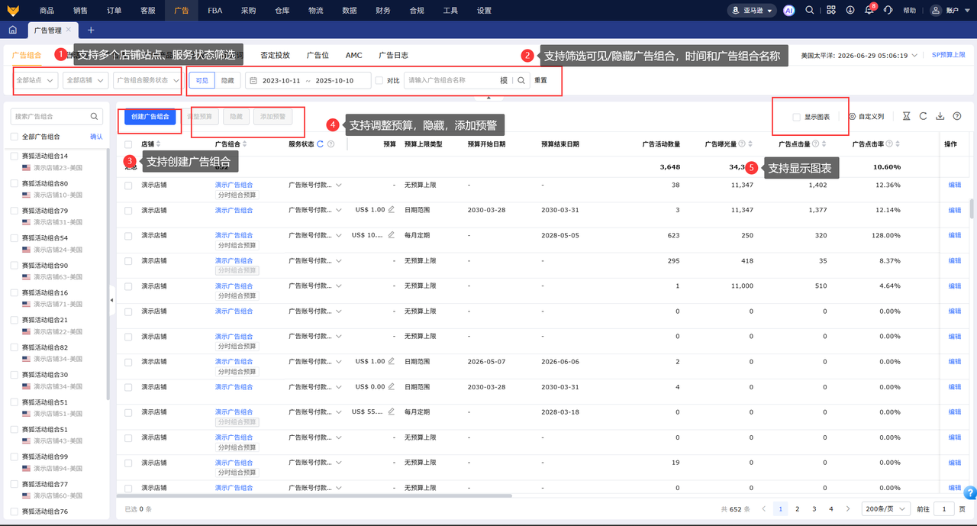
Task: Click 确认 in the sidebar
Action: pos(96,137)
